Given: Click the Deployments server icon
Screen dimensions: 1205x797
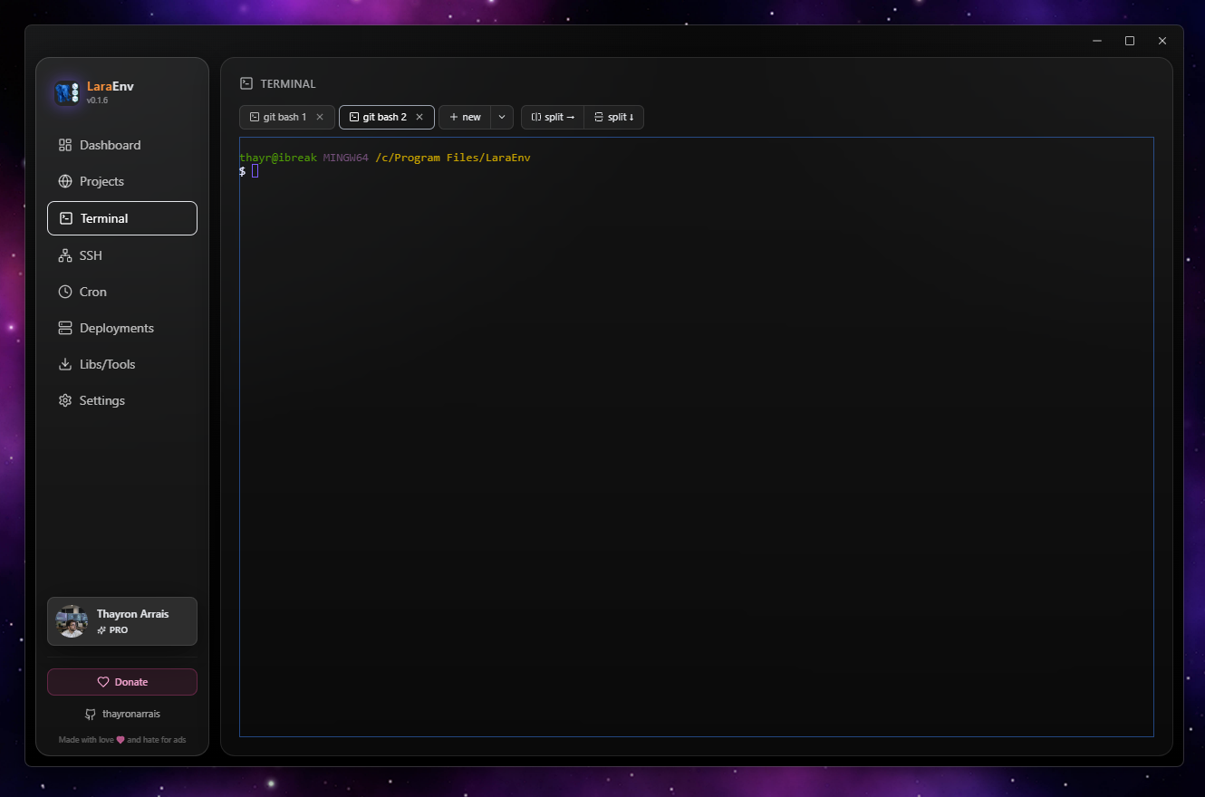Looking at the screenshot, I should point(65,328).
